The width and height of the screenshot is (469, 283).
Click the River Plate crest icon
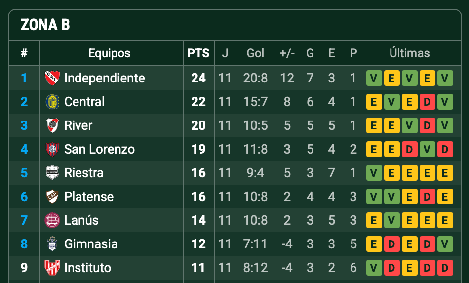(52, 125)
